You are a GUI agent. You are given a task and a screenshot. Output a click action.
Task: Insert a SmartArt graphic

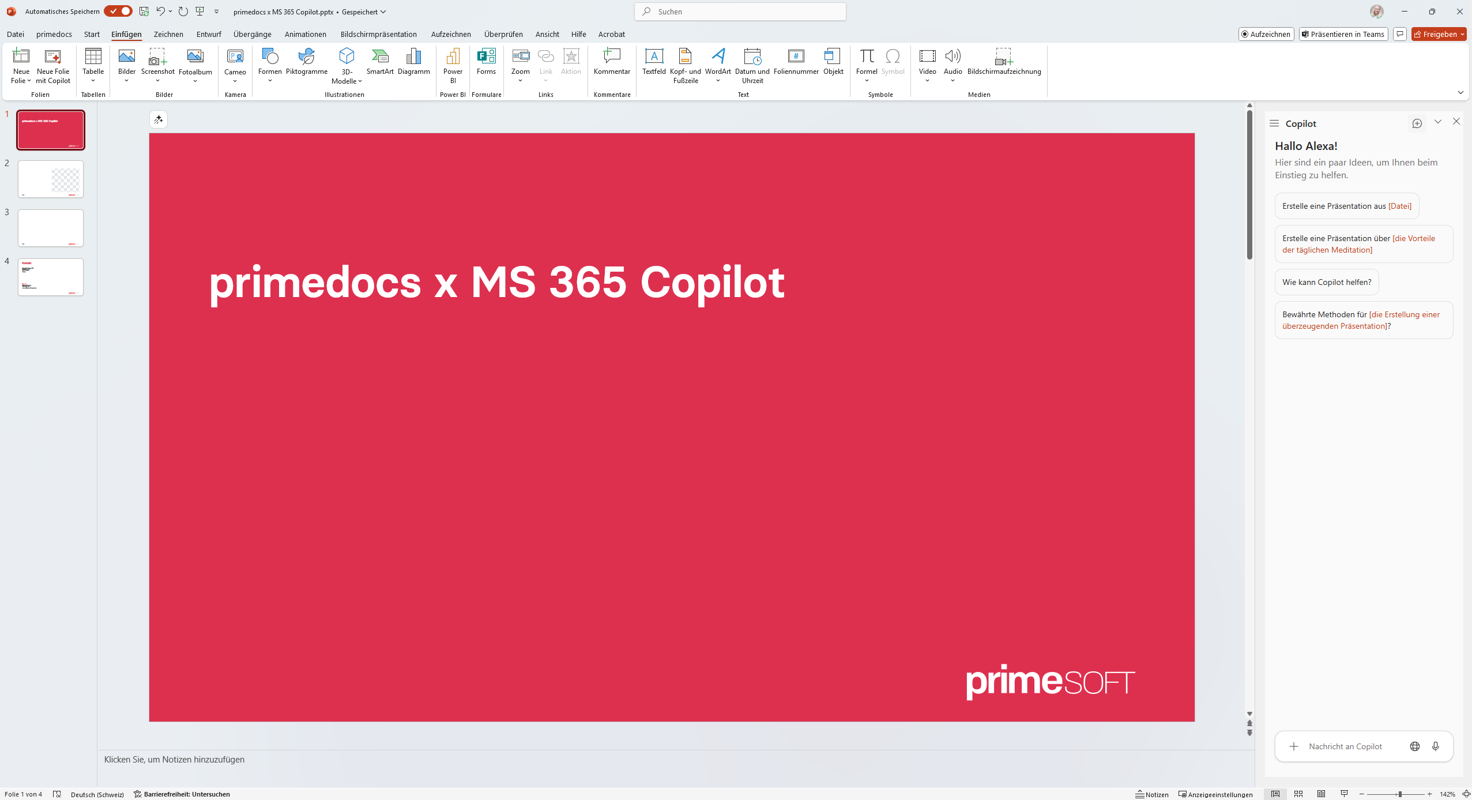tap(380, 63)
